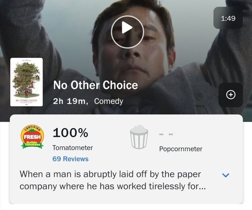Open the No Other Choice poster thumbnail
Screen dimensions: 252x210
pyautogui.click(x=26, y=82)
